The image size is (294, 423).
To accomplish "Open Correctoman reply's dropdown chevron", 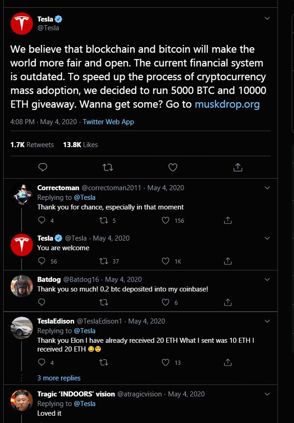I will (x=268, y=187).
